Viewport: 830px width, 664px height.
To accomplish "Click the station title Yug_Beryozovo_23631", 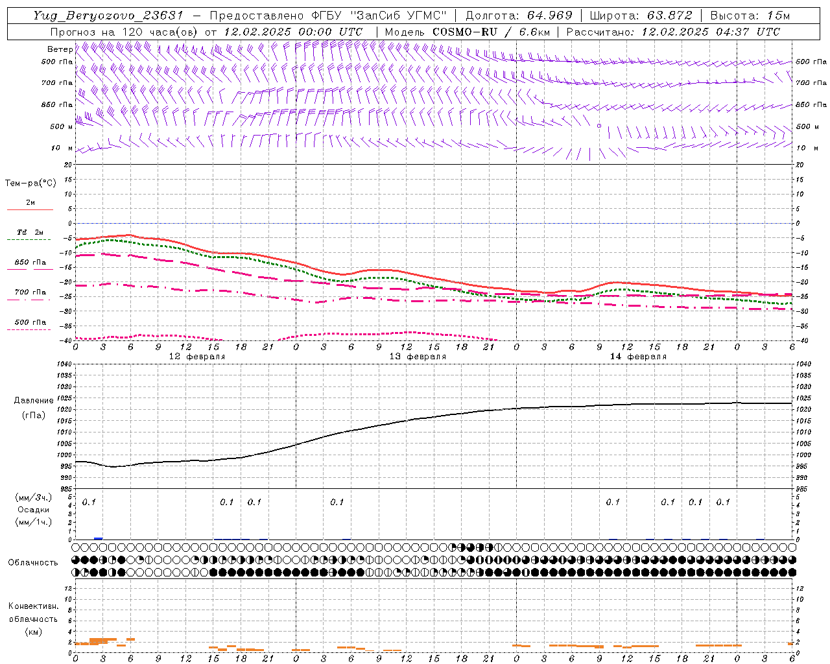I will 108,16.
